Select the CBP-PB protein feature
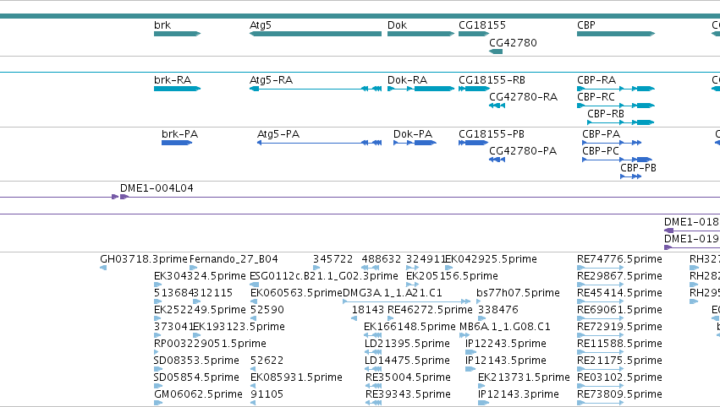 coord(631,176)
